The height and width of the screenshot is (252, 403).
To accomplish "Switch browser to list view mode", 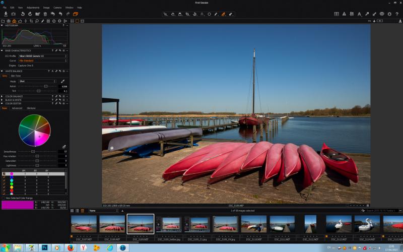I will (77, 211).
